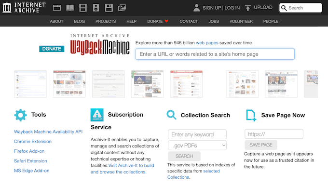Click the 'Collection Search' heading
The image size is (328, 185).
click(x=205, y=115)
